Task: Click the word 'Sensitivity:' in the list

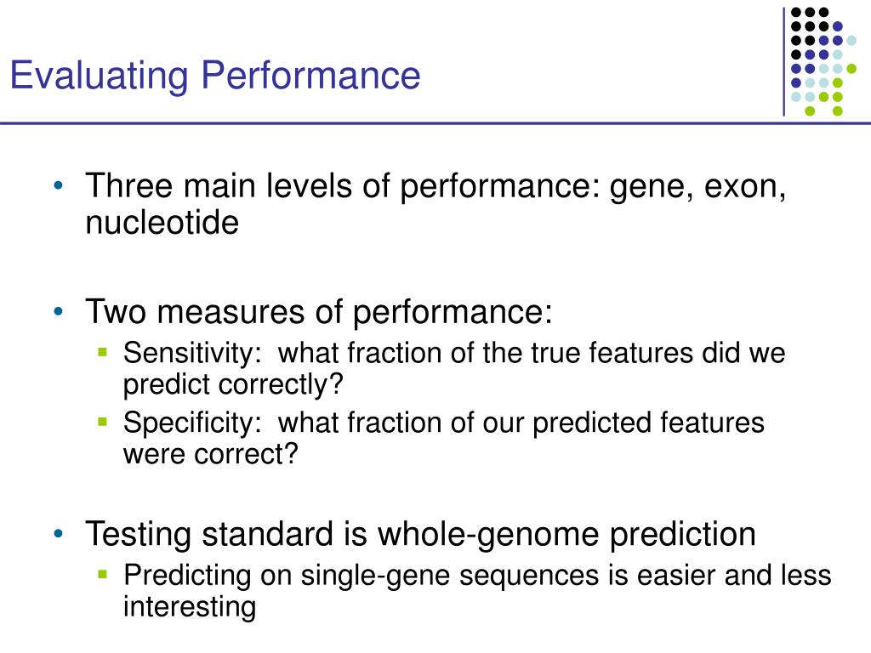Action: (x=192, y=354)
